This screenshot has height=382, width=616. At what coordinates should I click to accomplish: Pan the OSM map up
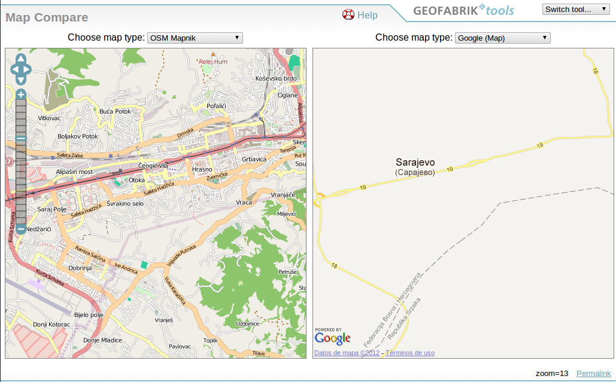pos(21,59)
